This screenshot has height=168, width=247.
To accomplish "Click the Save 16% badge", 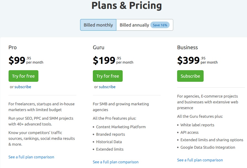I will [161, 25].
